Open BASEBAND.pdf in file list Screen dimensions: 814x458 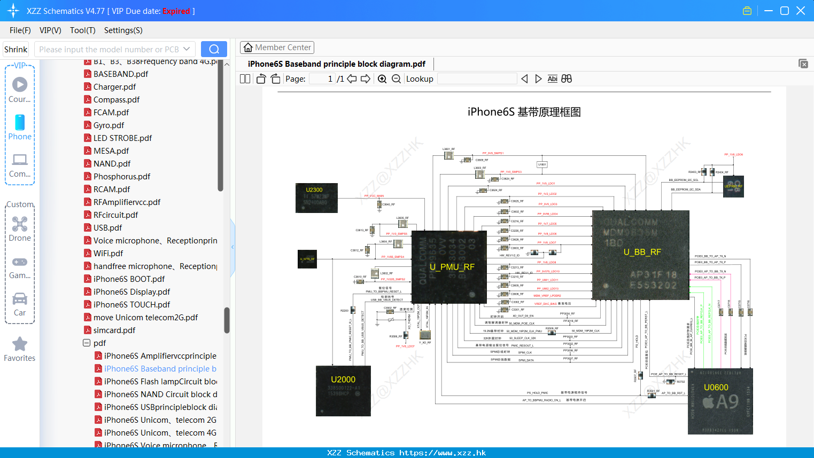coord(121,74)
